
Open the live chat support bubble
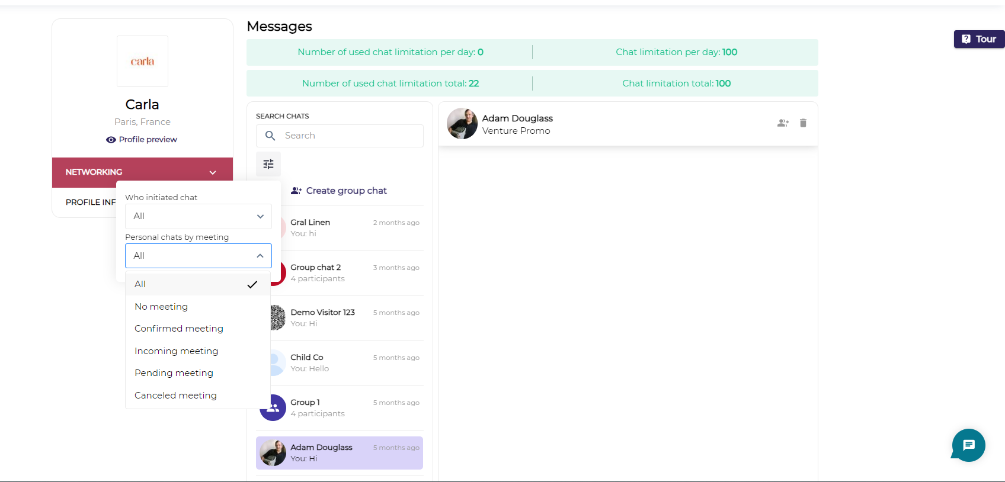pyautogui.click(x=968, y=445)
